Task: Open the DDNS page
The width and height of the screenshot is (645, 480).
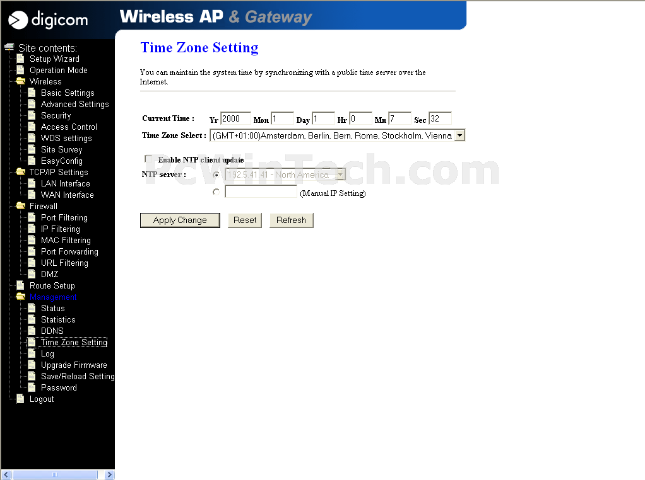Action: click(x=52, y=331)
